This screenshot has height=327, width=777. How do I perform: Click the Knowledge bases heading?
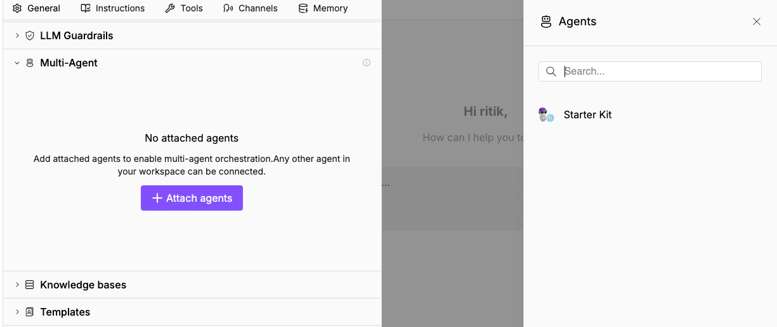pos(83,285)
